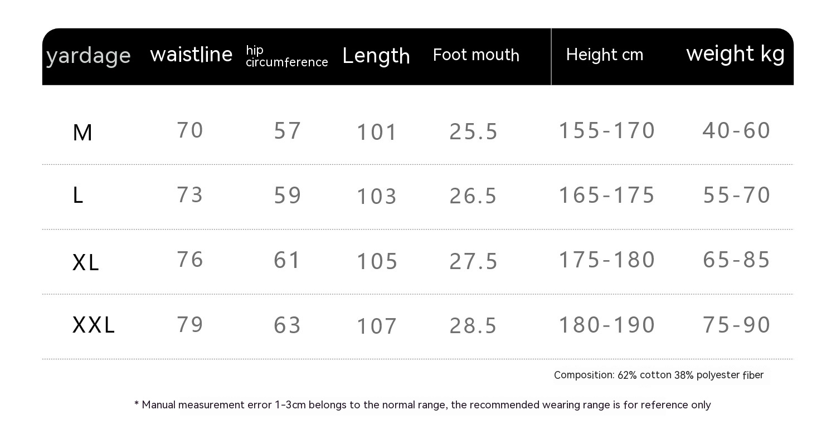Click the XXL size row label
The height and width of the screenshot is (439, 836).
point(94,325)
